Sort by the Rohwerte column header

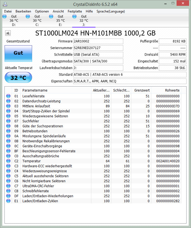(x=166, y=90)
